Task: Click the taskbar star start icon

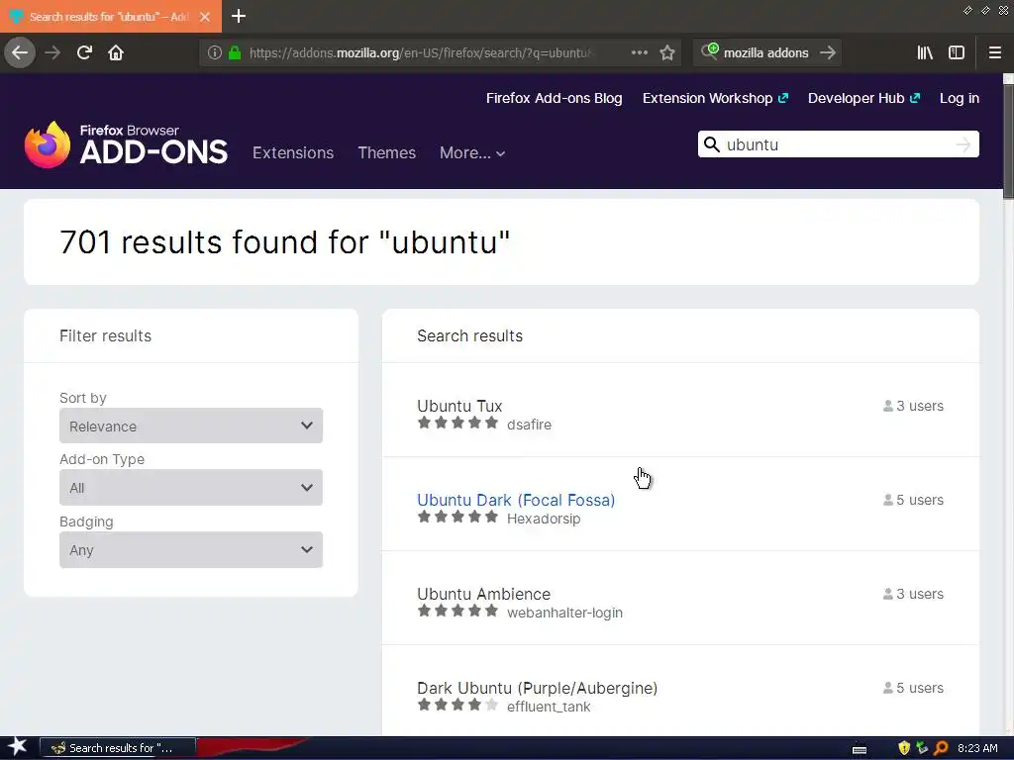Action: (18, 747)
